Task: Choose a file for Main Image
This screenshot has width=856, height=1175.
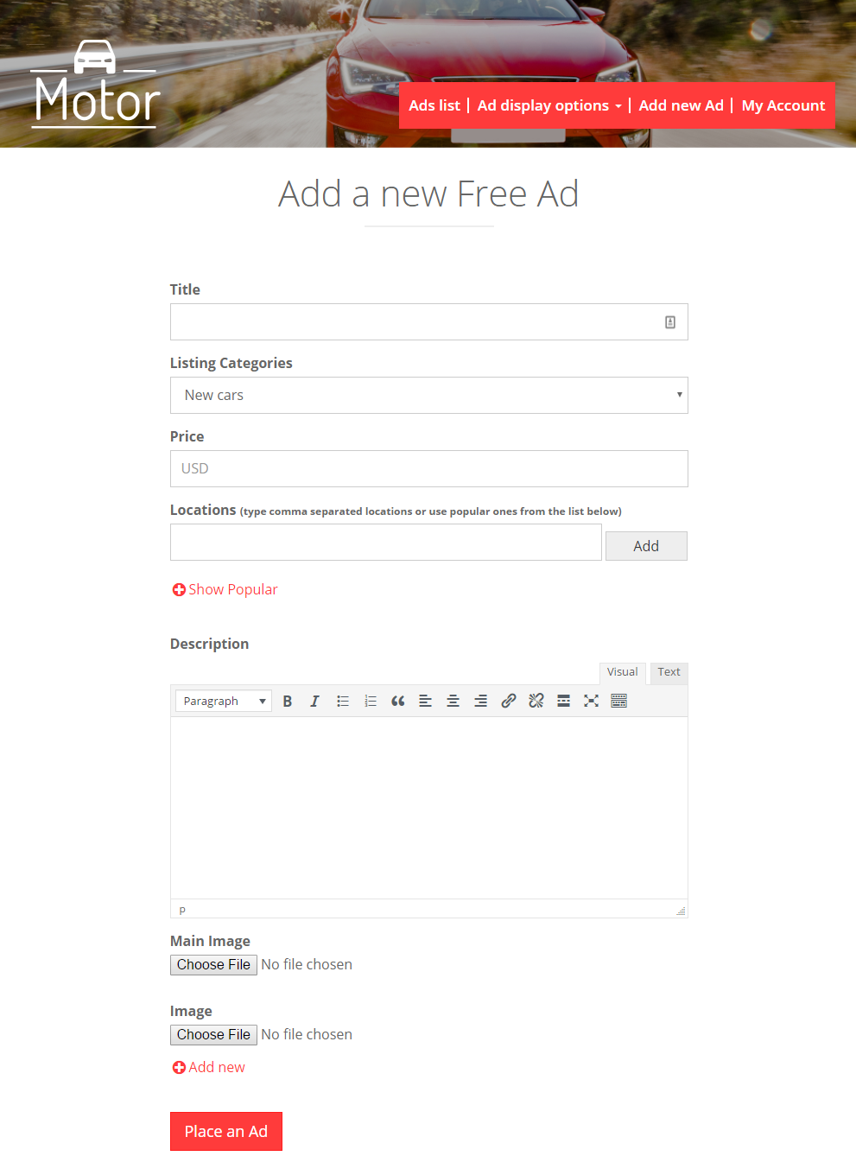Action: point(213,964)
